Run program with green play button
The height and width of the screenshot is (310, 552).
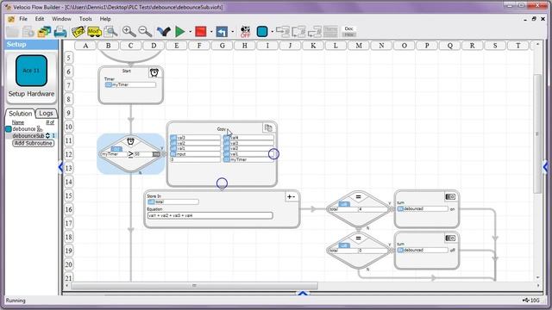point(180,32)
